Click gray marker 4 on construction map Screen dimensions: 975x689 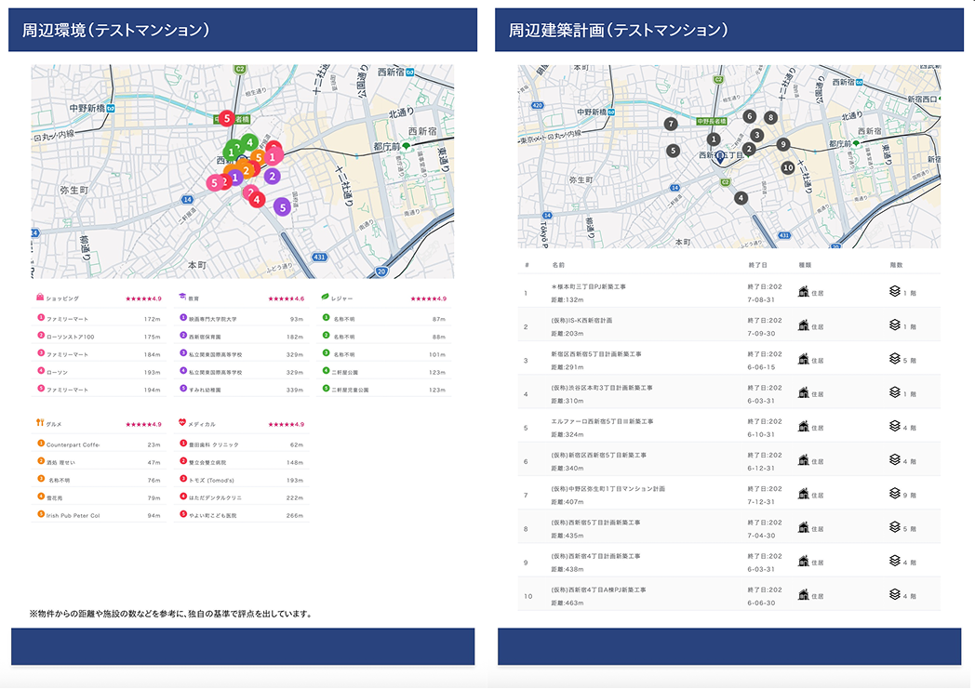tap(741, 198)
